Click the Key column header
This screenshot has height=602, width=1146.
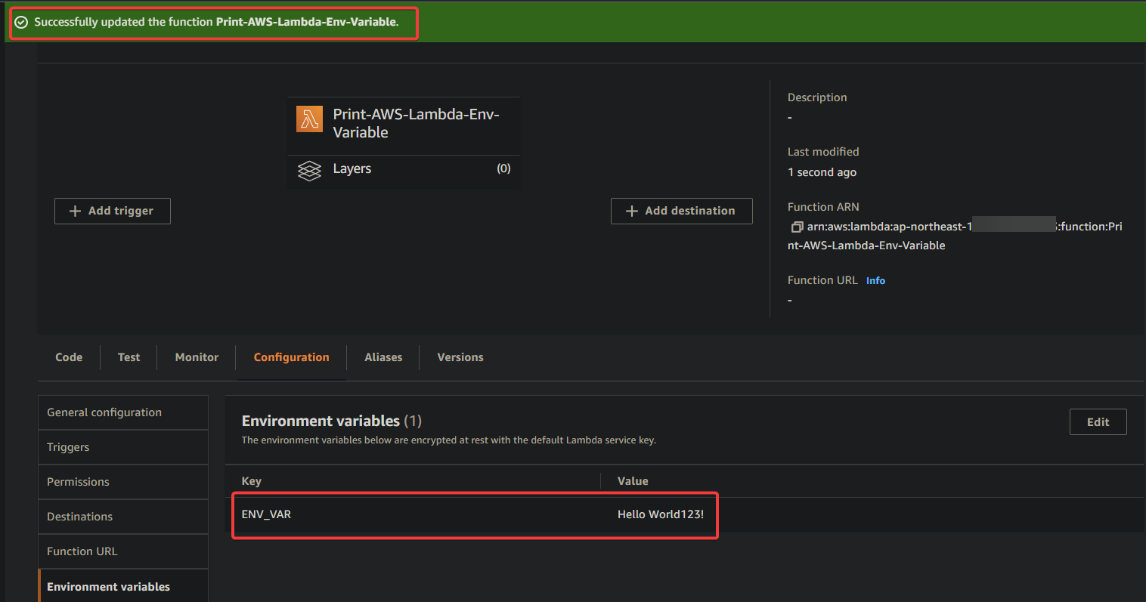pos(252,481)
